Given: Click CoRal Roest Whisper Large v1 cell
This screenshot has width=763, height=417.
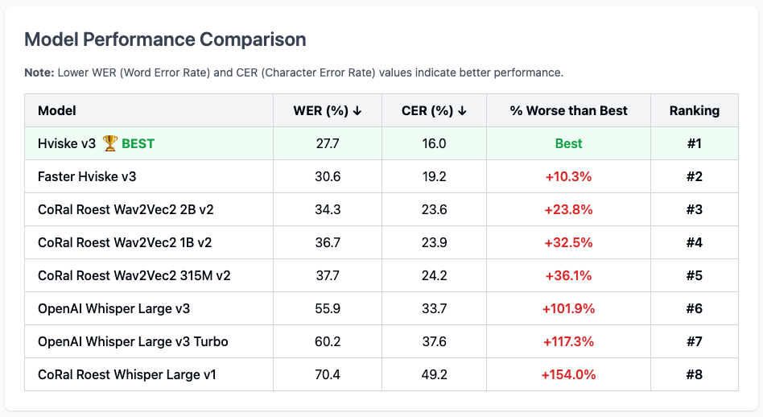Looking at the screenshot, I should pyautogui.click(x=127, y=374).
